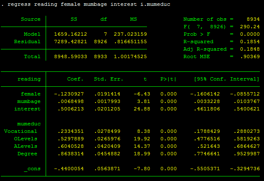The image size is (264, 181).
Task: Select constant coefficient -.4400054
Action: [x=69, y=169]
